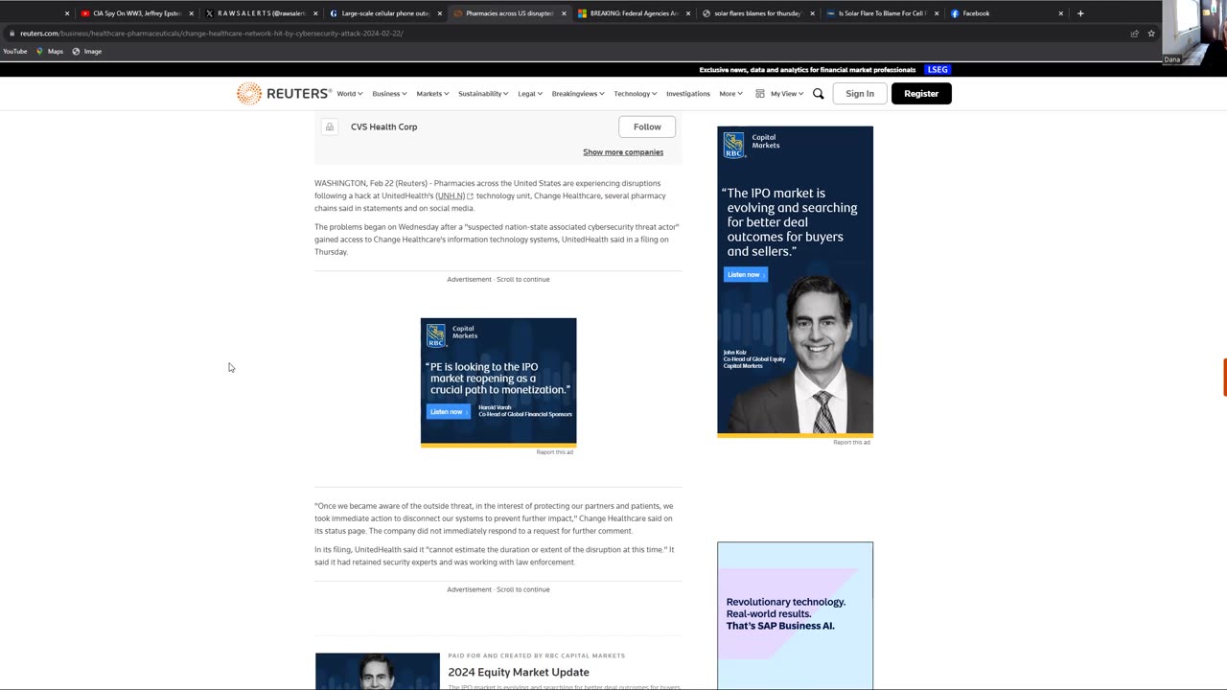Expand the Markets menu
The image size is (1227, 690).
(x=432, y=94)
